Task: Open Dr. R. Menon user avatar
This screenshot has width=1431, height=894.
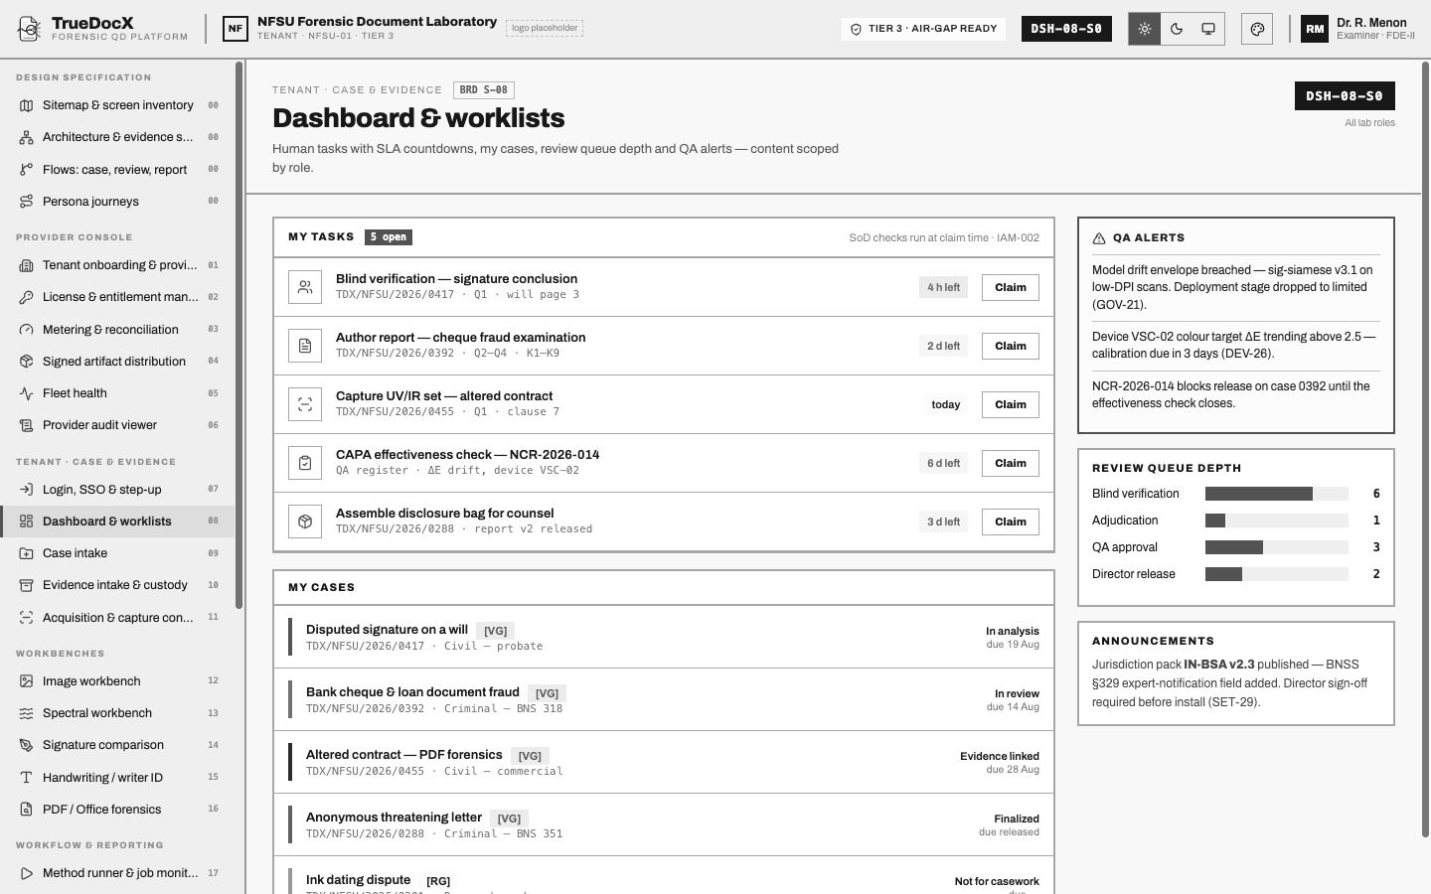Action: 1315,29
